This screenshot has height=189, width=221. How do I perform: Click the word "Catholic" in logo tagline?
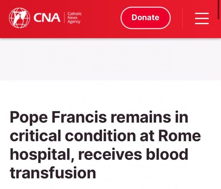coord(75,14)
